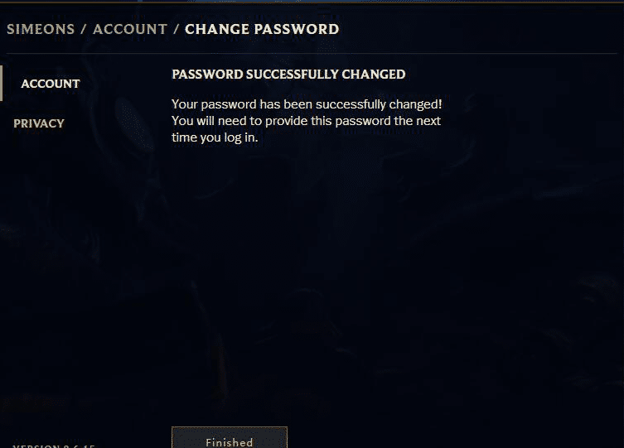Click the word PASSWORD in breadcrumb title

pyautogui.click(x=297, y=29)
